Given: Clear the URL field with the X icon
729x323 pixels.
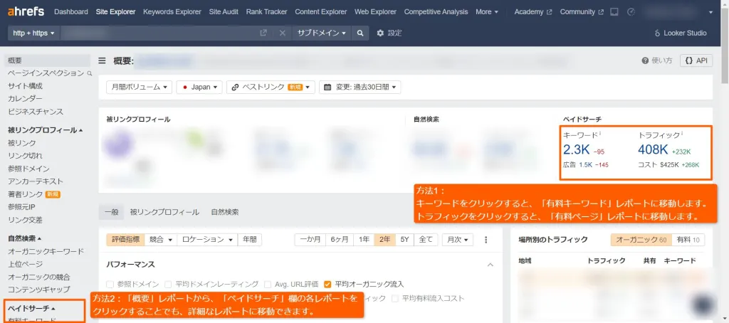Looking at the screenshot, I should 282,33.
